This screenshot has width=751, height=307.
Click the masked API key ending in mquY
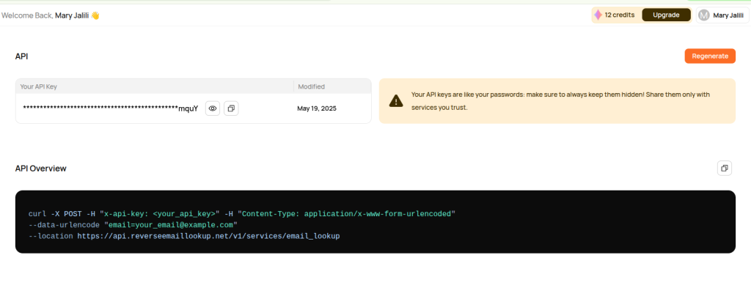tap(111, 108)
